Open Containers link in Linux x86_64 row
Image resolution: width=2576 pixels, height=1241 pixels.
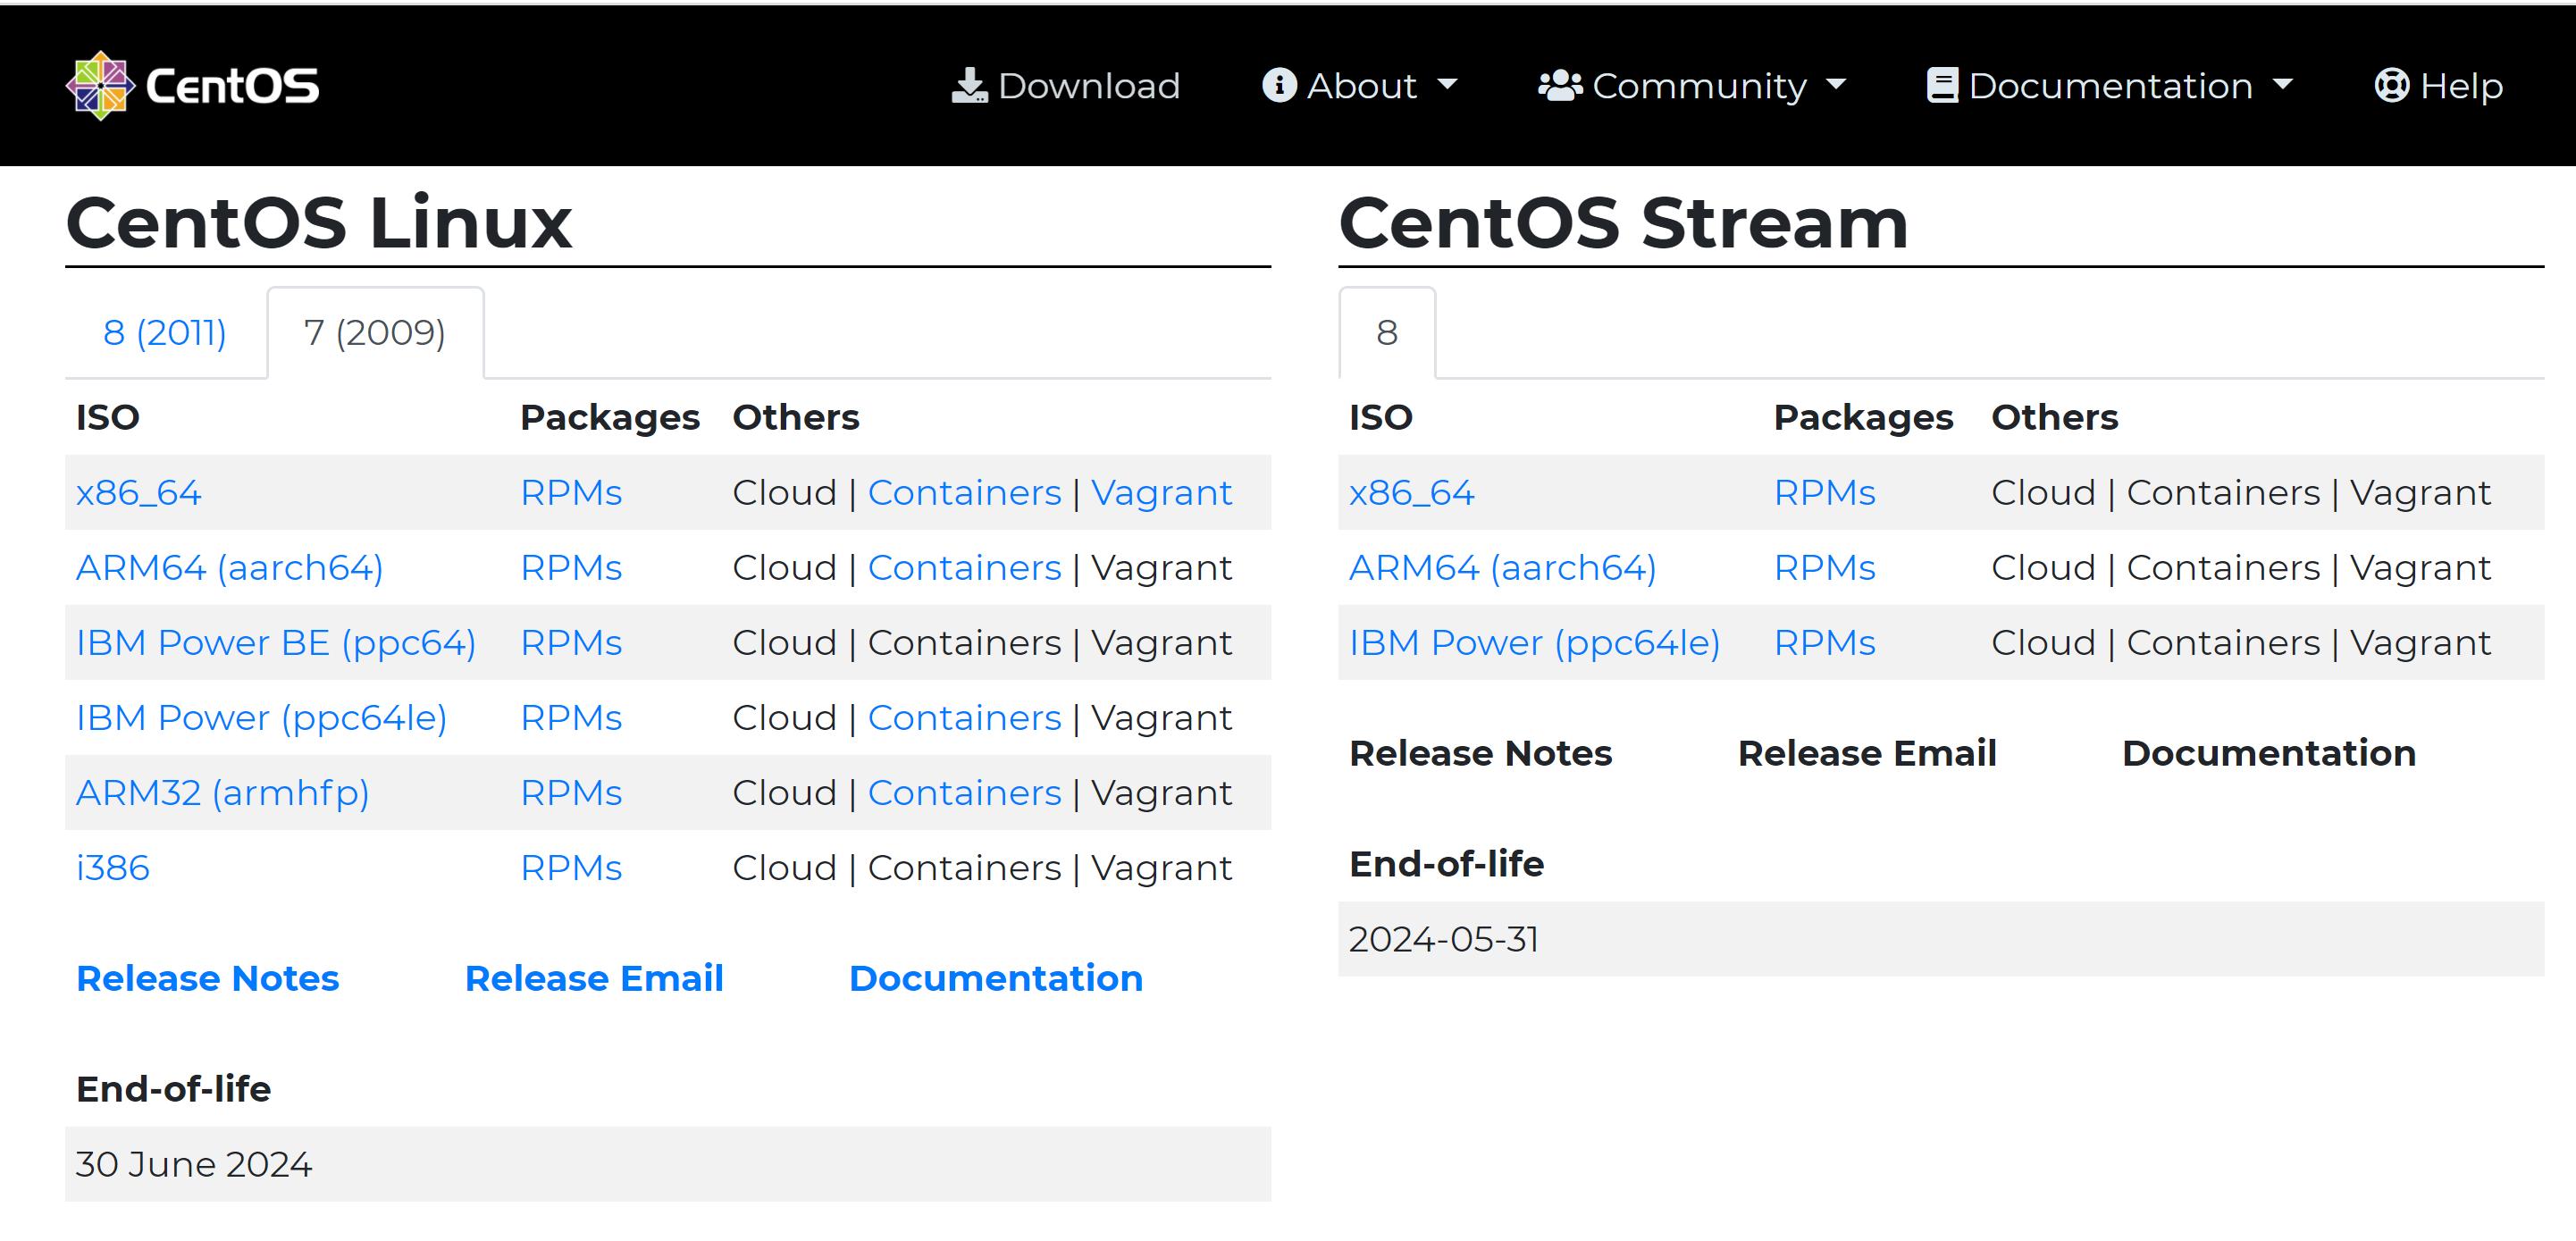[x=964, y=492]
